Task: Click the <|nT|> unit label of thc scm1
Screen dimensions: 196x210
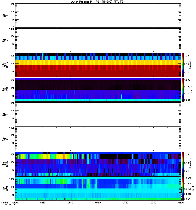Action: tap(193, 188)
